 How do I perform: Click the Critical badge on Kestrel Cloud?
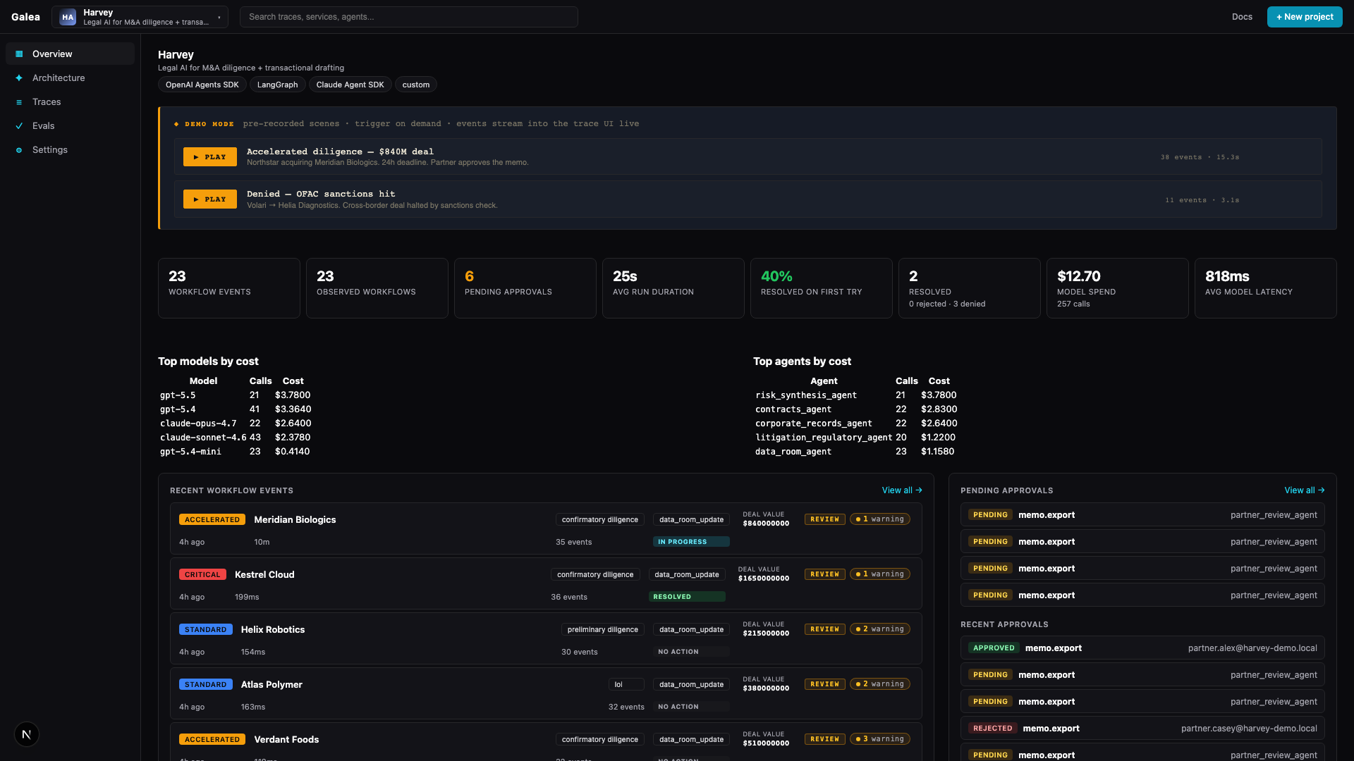click(x=202, y=574)
